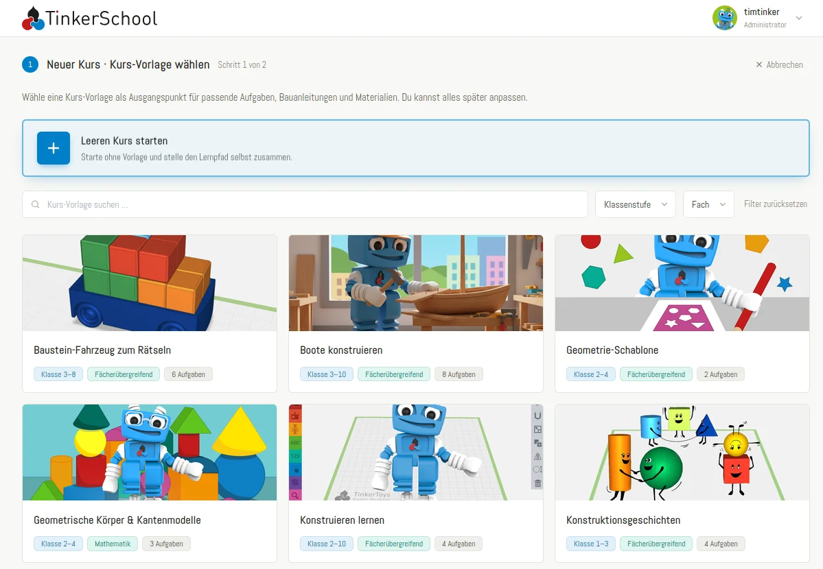Click the Klasse 3–10 tag
This screenshot has height=569, width=823.
click(327, 374)
